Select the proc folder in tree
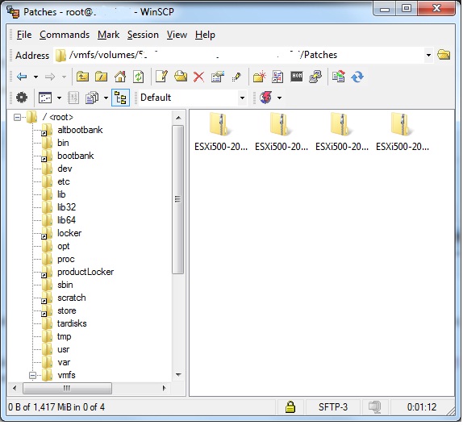The height and width of the screenshot is (425, 463). click(x=66, y=259)
